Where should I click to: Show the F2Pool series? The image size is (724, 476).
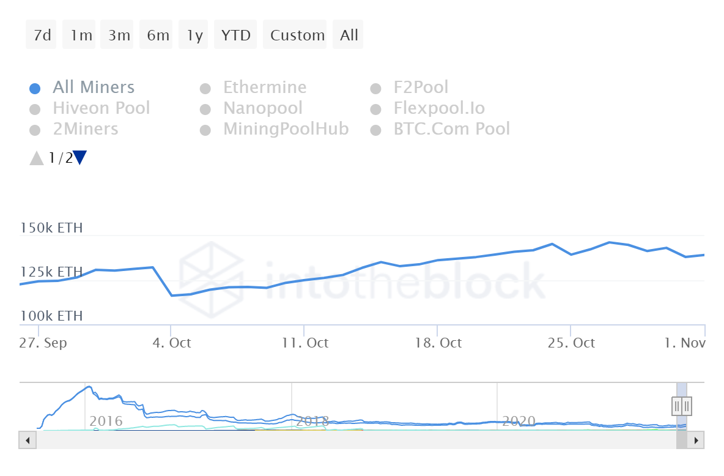[421, 87]
